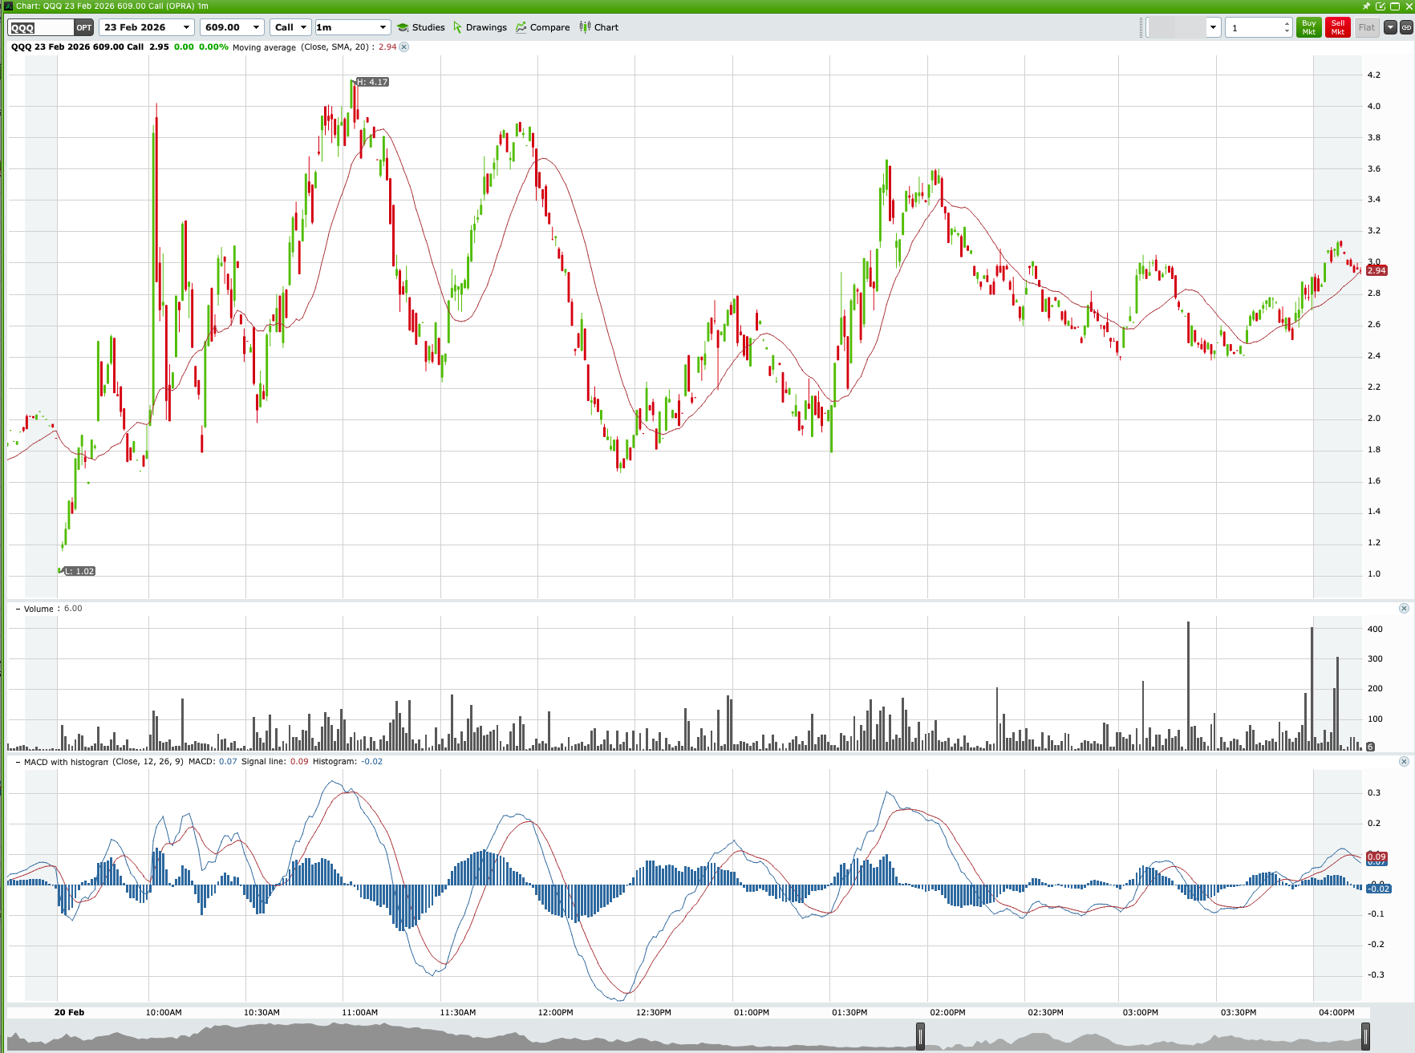
Task: Click the Sell Mkt button
Action: [x=1336, y=26]
